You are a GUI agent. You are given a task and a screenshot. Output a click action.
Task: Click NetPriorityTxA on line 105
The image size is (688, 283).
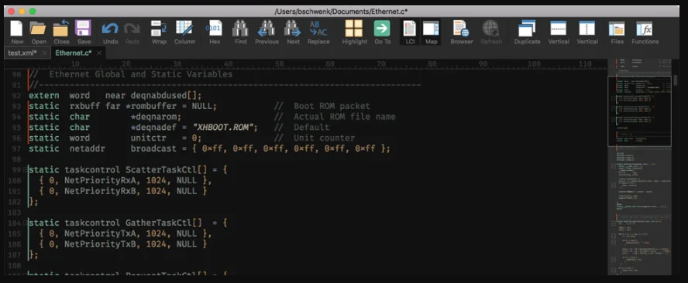click(x=100, y=234)
